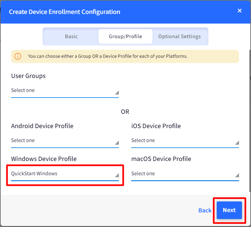Click the QuickStart-Windows selected value
Screen dimensions: 251x227
[x=34, y=174]
